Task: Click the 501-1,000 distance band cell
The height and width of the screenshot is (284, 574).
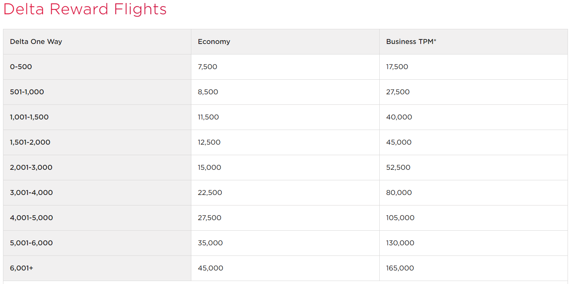Action: [x=97, y=92]
